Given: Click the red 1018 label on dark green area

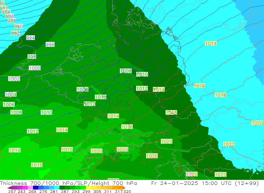Looking at the screenshot, I should point(171,112).
